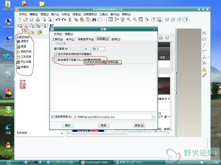Open 360Safe desktop icon
Screen dimensions: 221x165
point(8,112)
